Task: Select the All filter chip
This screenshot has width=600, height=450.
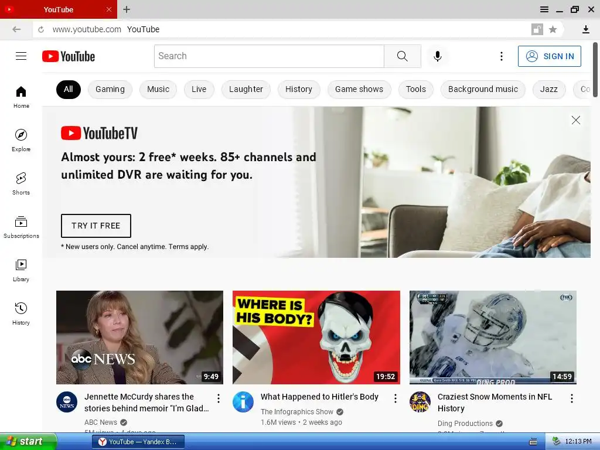Action: [x=69, y=90]
